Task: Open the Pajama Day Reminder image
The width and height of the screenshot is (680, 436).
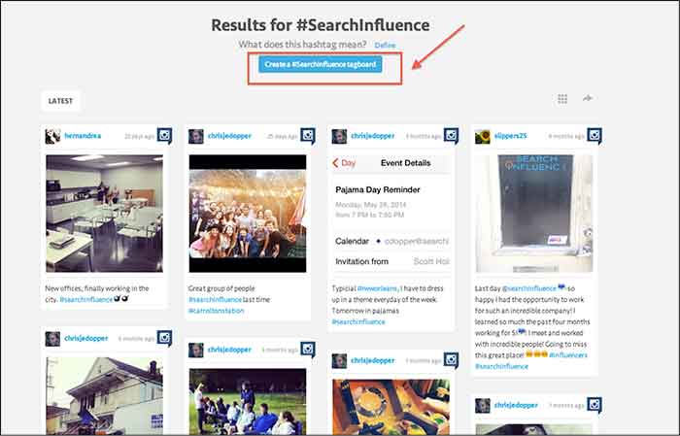Action: pyautogui.click(x=391, y=214)
